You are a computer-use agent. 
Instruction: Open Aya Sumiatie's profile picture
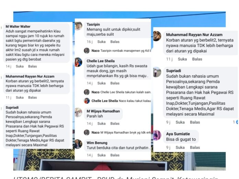pos(157,135)
